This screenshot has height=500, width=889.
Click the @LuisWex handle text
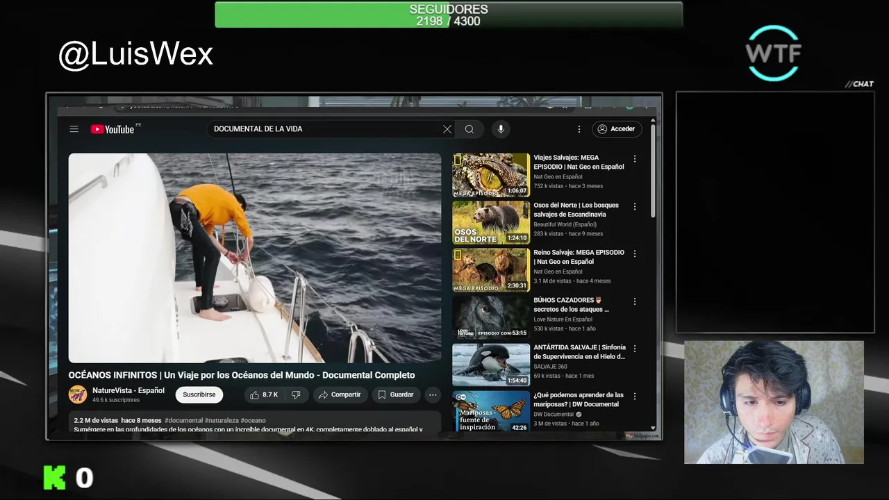pyautogui.click(x=136, y=54)
